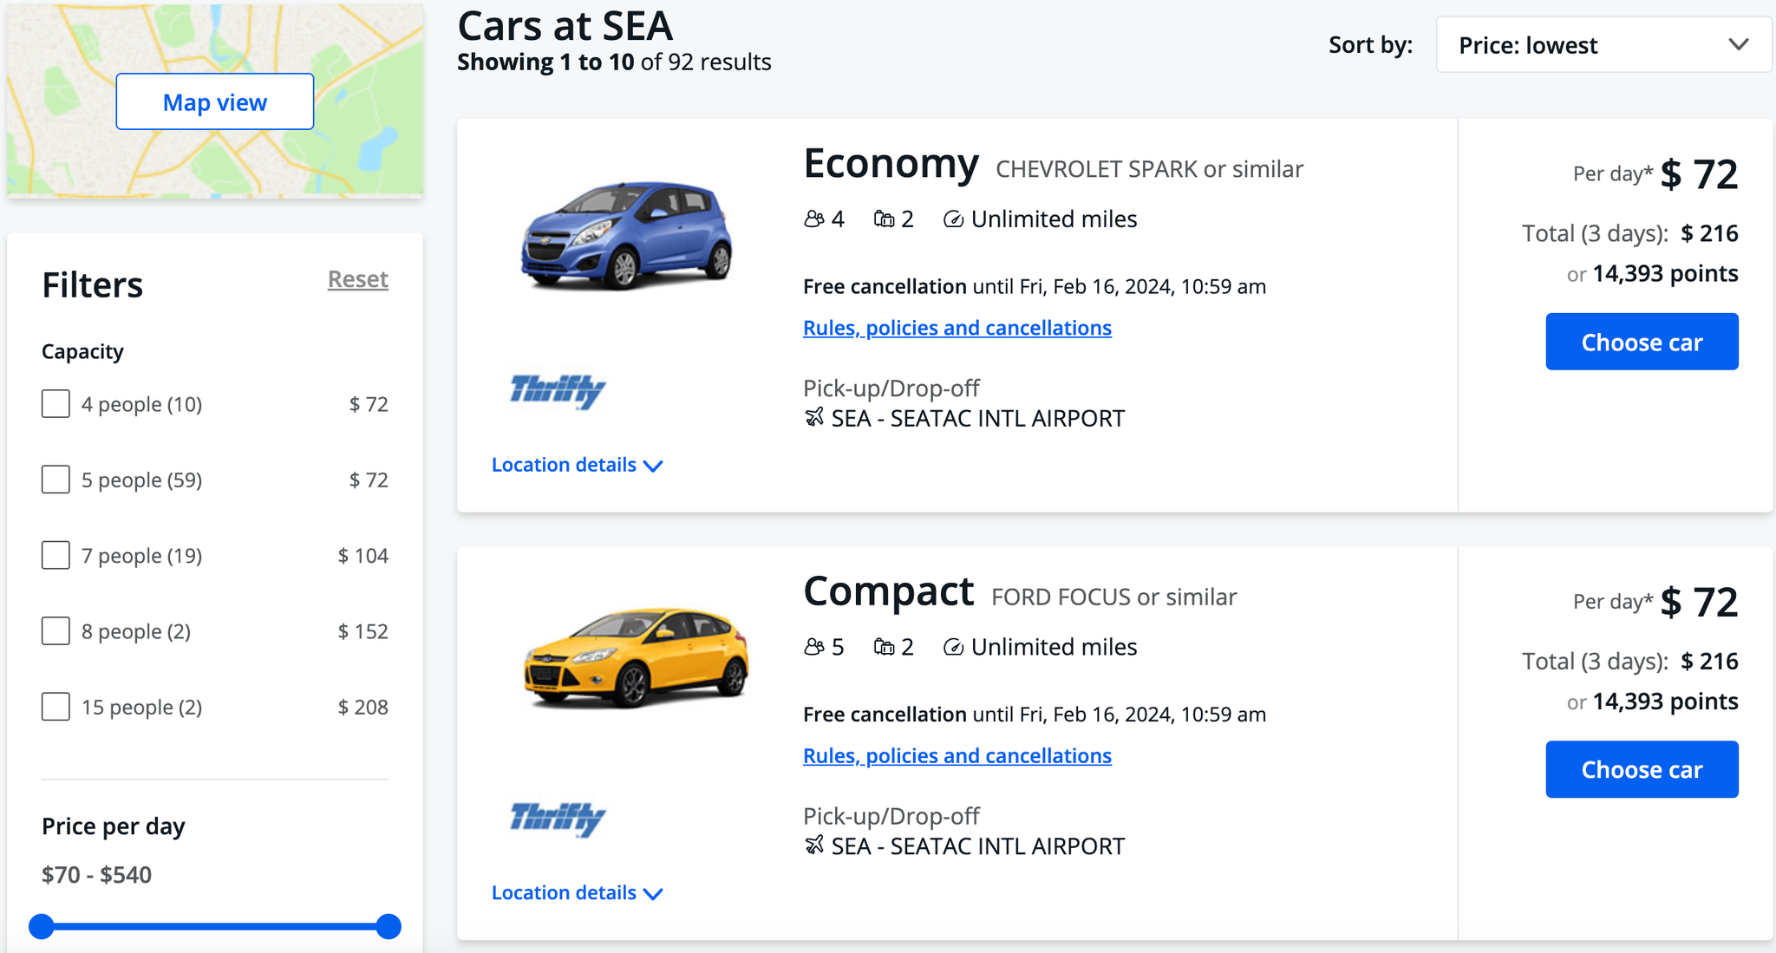Select the 15 people capacity checkbox

55,707
